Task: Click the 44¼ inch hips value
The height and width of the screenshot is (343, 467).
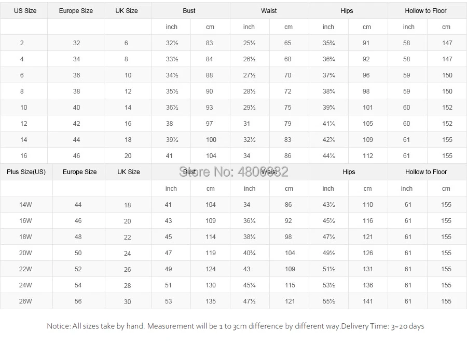Action: (x=328, y=156)
